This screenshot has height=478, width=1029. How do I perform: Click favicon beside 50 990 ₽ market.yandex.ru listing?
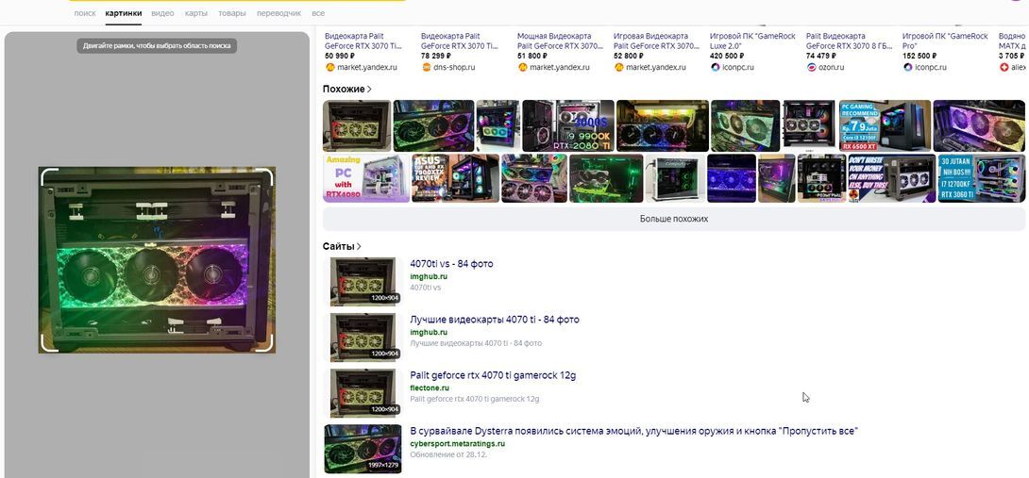(x=329, y=68)
